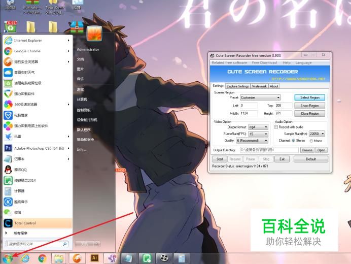Open the Preset Customize dropdown

coord(260,97)
